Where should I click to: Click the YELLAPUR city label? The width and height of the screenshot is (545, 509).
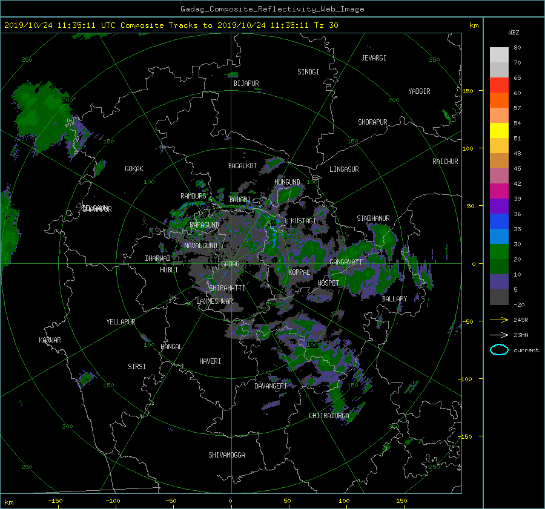coord(121,322)
